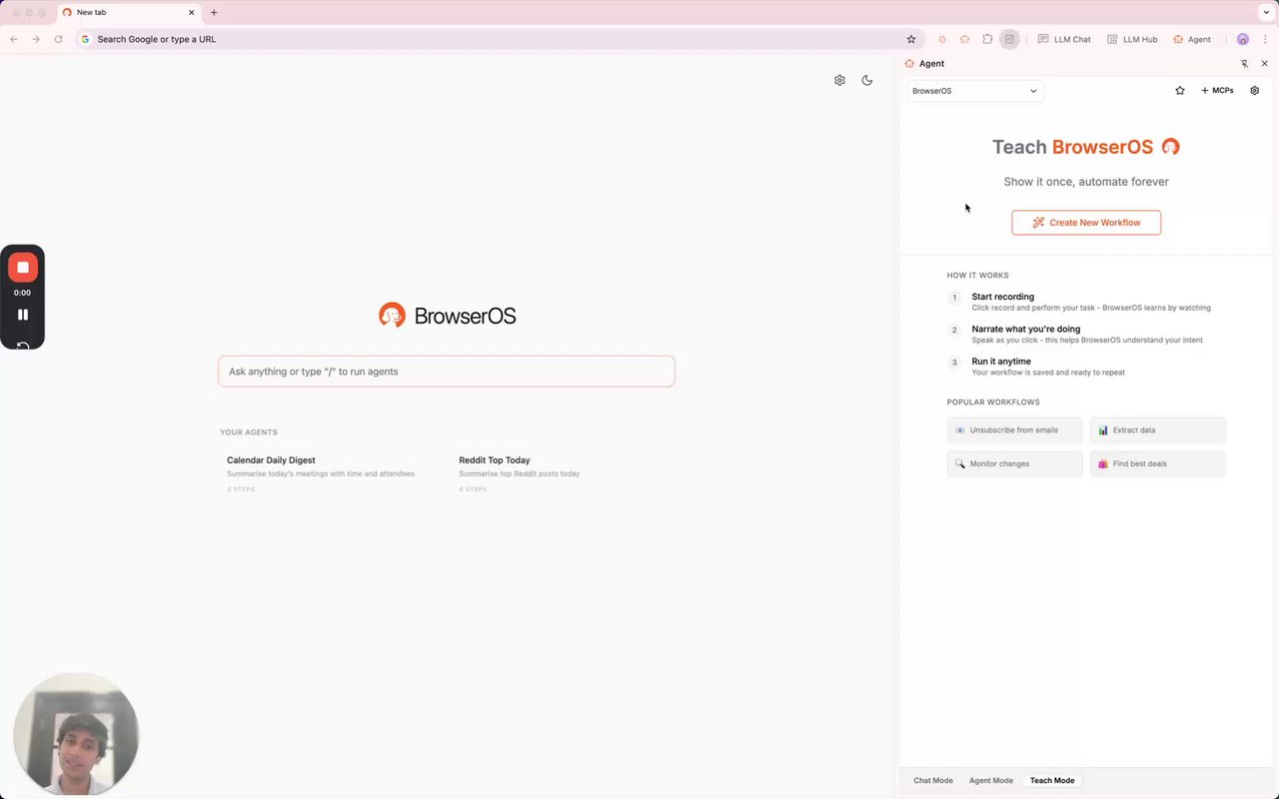
Task: Bookmark this page with the address bar star
Action: click(x=911, y=39)
